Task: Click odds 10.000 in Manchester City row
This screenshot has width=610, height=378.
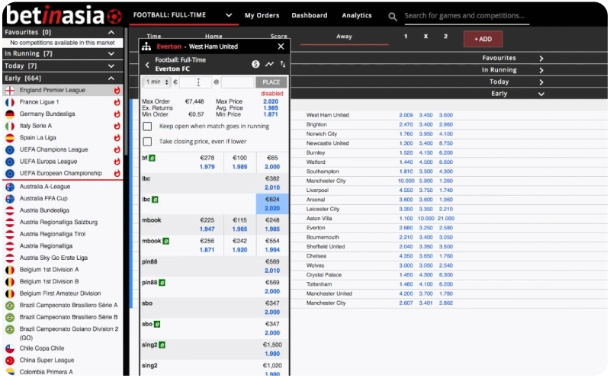Action: pos(406,181)
